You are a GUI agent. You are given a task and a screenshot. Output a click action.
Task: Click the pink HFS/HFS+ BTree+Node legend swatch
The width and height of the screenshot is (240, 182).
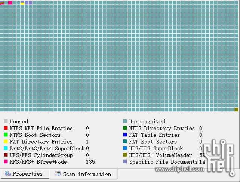point(6,162)
